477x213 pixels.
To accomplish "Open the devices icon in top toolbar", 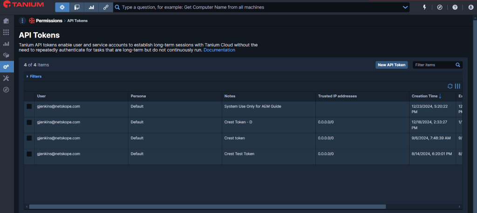I will pos(77,7).
